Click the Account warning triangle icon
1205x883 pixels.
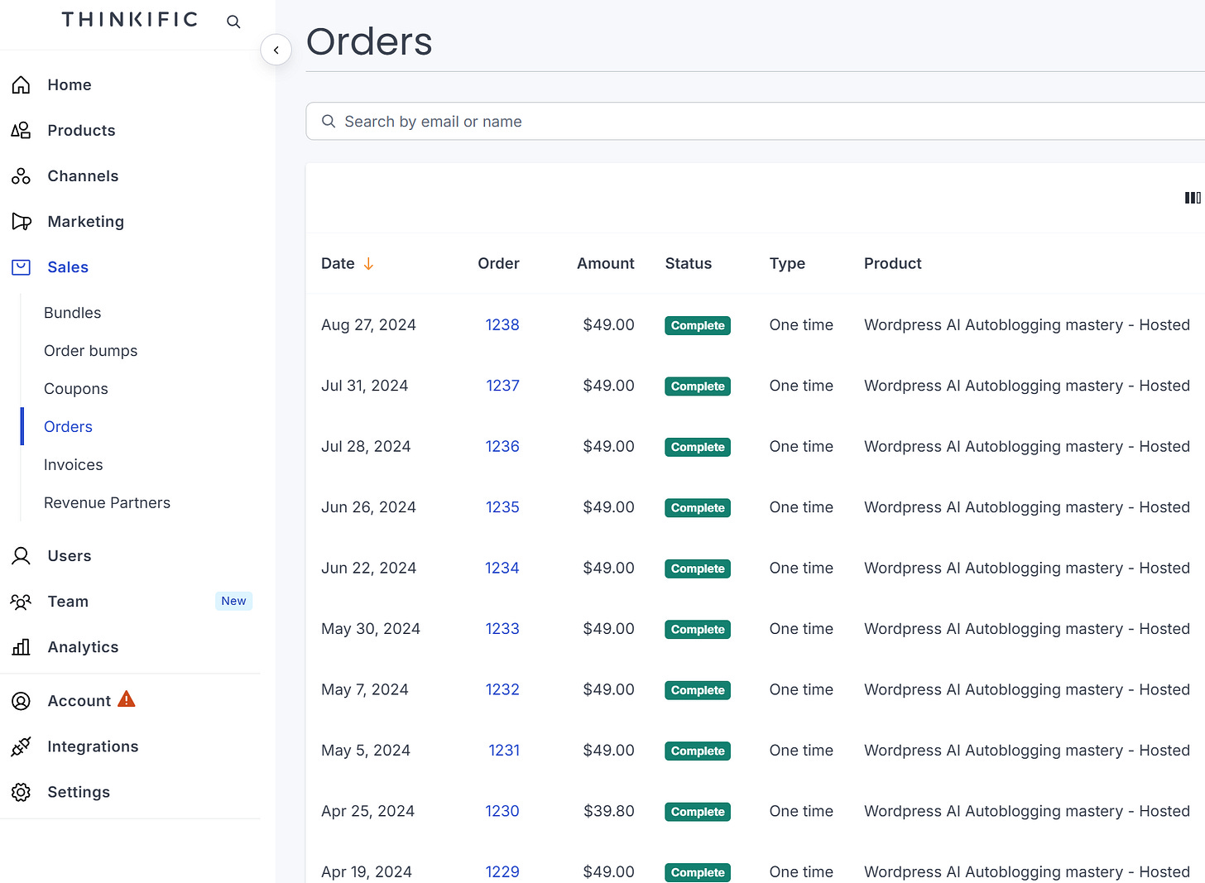click(126, 699)
